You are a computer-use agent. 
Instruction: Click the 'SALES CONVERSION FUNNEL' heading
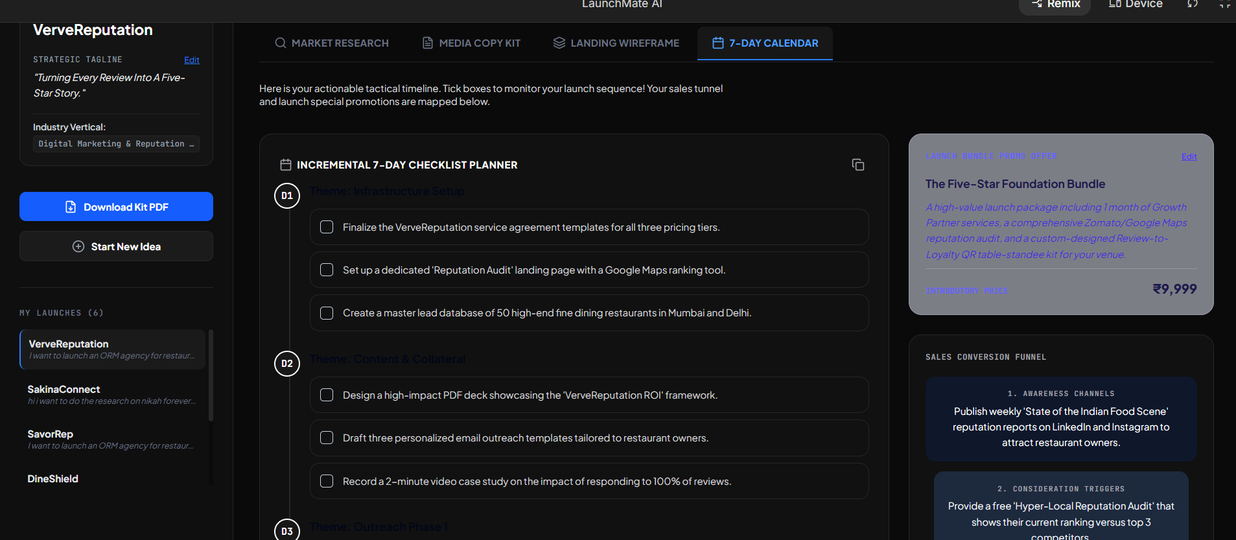pos(986,357)
